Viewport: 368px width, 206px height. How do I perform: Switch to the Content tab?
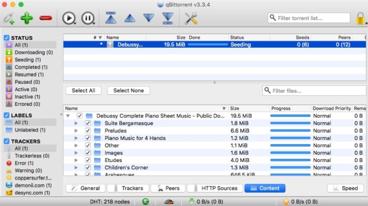coord(265,188)
